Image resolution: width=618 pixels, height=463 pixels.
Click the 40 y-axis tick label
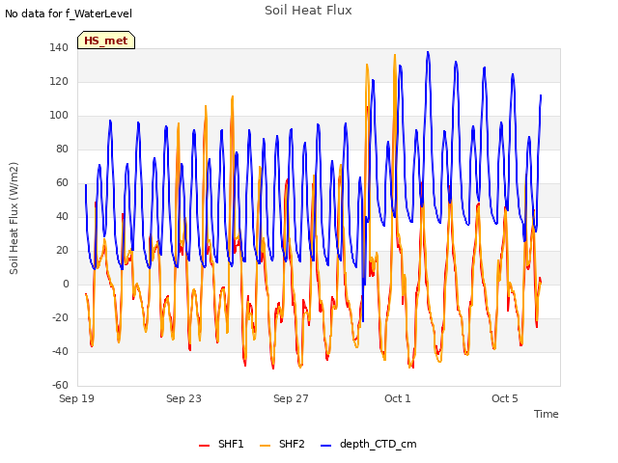pyautogui.click(x=62, y=216)
